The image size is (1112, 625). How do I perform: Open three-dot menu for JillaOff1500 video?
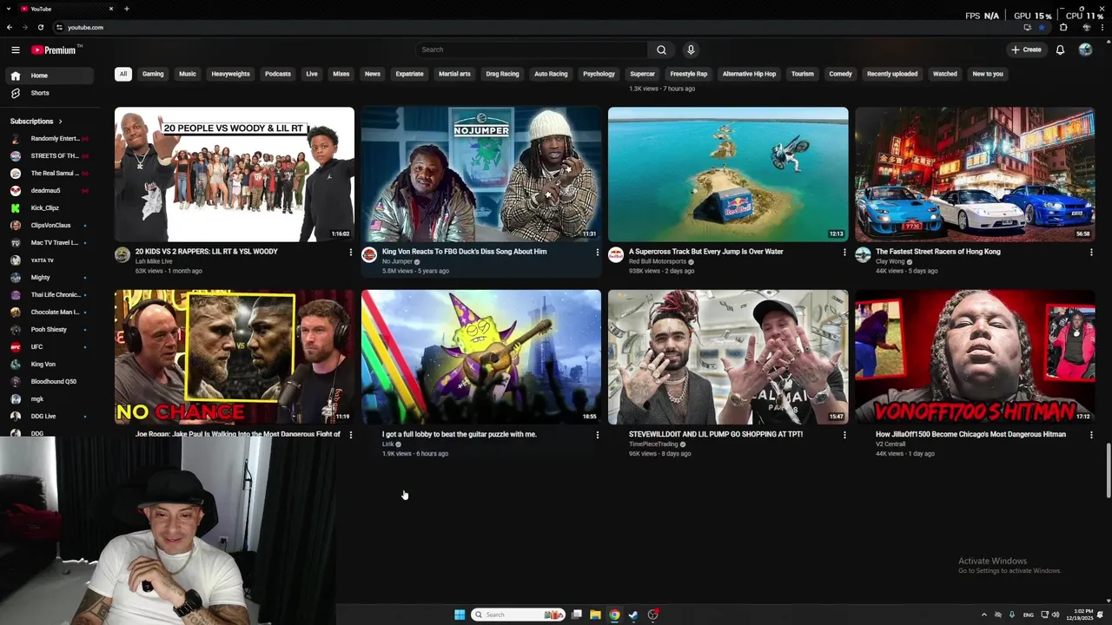coord(1091,435)
